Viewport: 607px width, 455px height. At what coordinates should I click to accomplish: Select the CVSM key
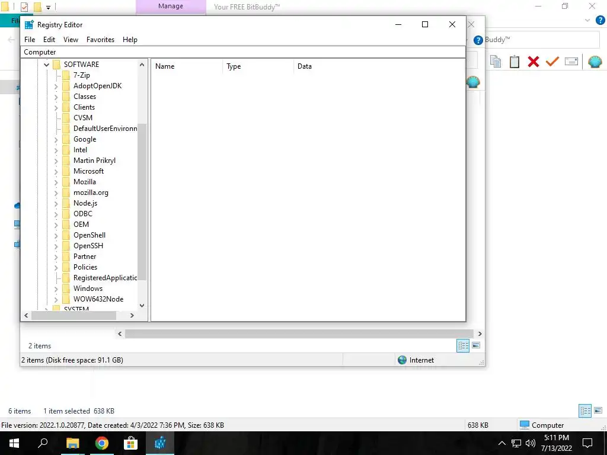coord(83,118)
